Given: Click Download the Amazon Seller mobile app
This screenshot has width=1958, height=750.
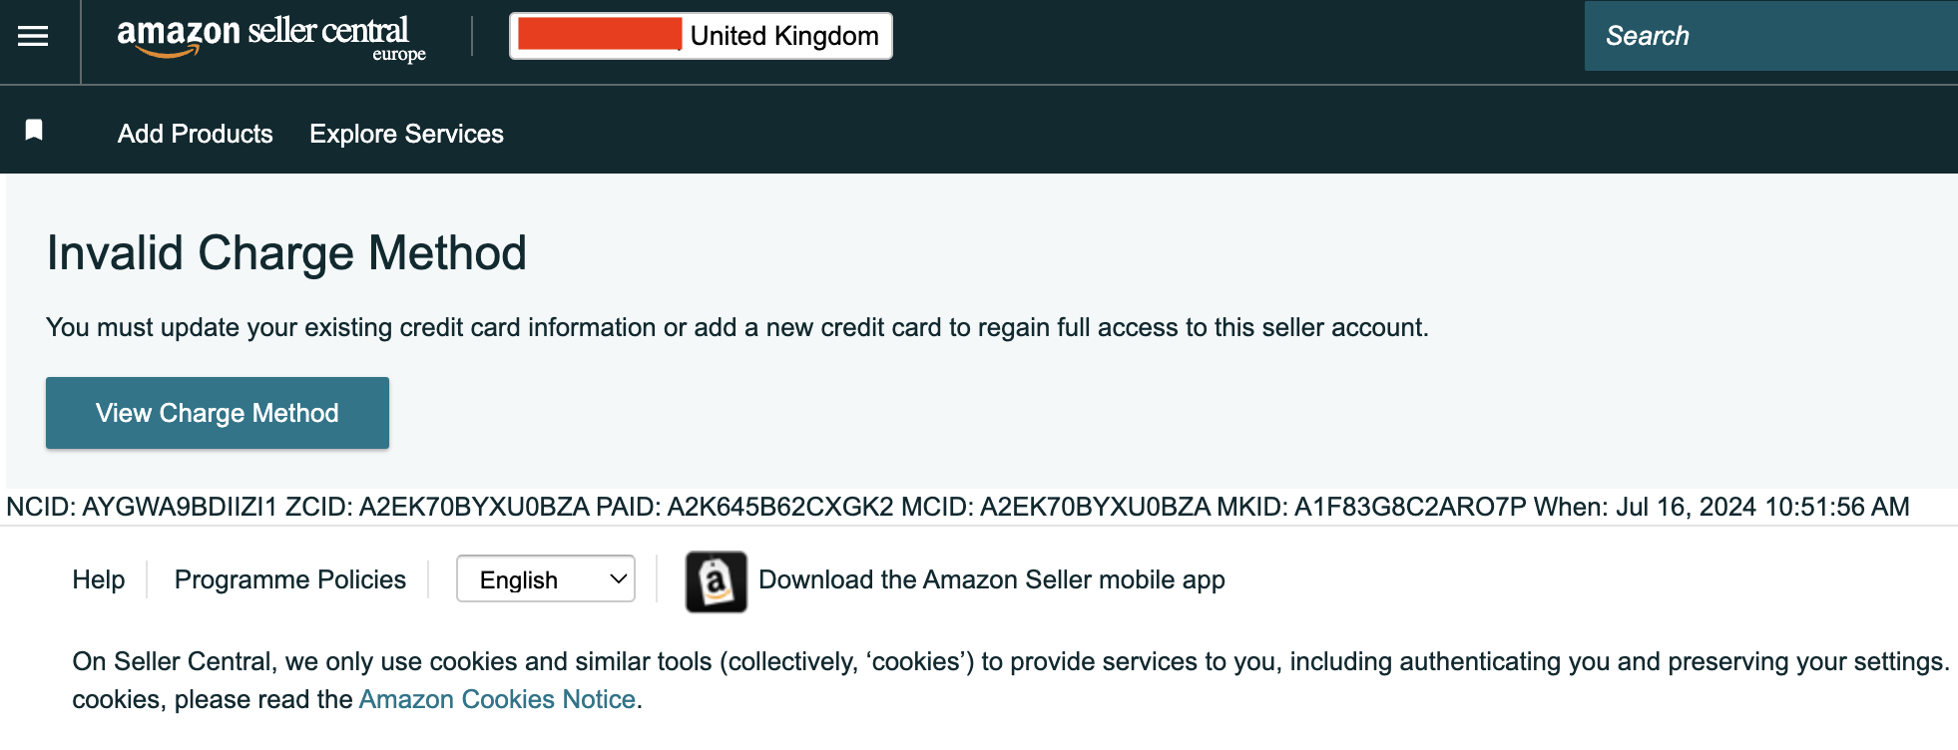Looking at the screenshot, I should 992,579.
